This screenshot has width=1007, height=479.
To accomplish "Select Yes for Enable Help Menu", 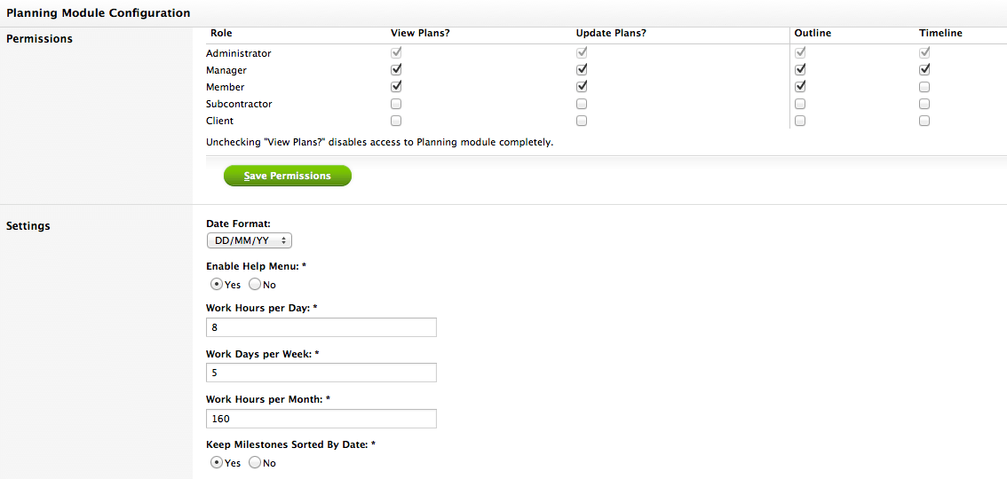I will click(217, 284).
